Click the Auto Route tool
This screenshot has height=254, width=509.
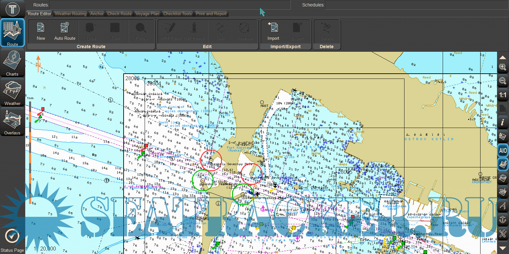point(65,31)
